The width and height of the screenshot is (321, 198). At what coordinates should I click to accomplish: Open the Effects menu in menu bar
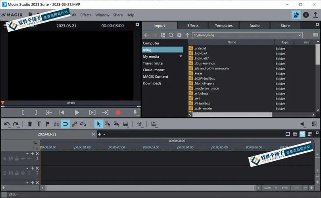[86, 15]
